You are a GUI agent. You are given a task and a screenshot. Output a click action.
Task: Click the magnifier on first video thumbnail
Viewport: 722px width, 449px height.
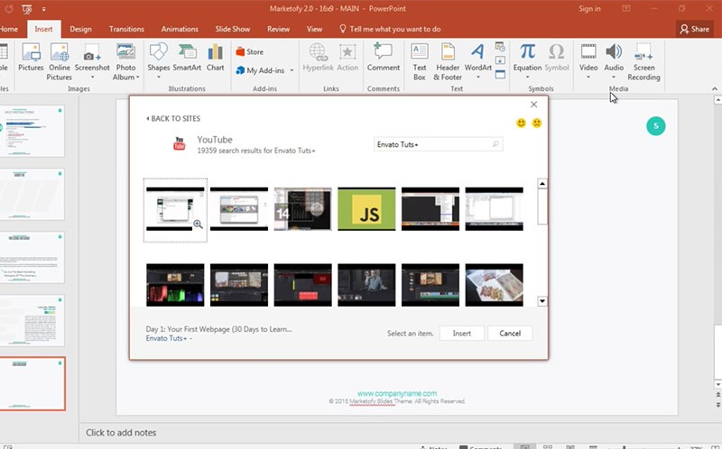point(198,224)
